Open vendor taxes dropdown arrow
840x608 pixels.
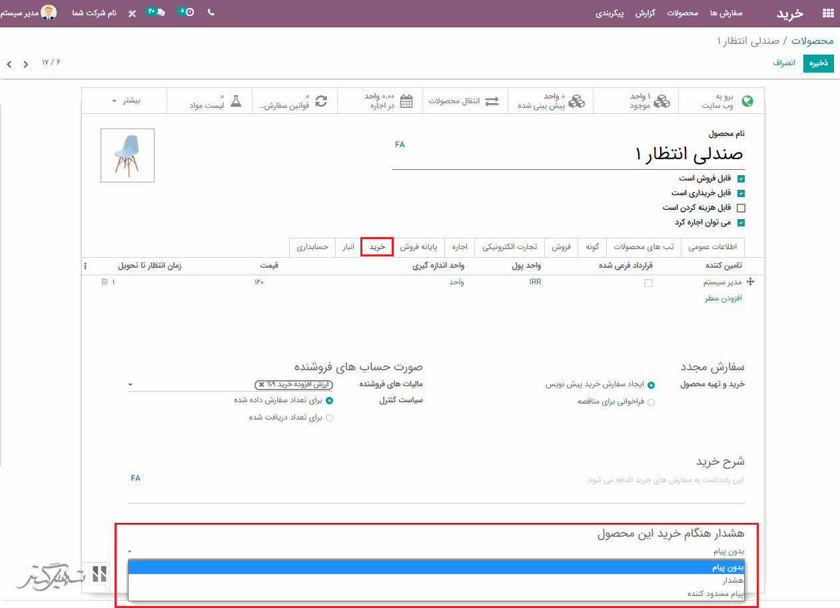[x=131, y=385]
